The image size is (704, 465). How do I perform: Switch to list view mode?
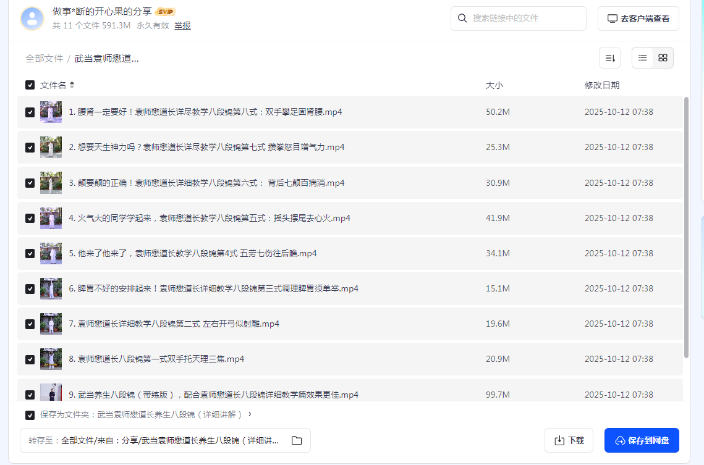click(x=642, y=57)
